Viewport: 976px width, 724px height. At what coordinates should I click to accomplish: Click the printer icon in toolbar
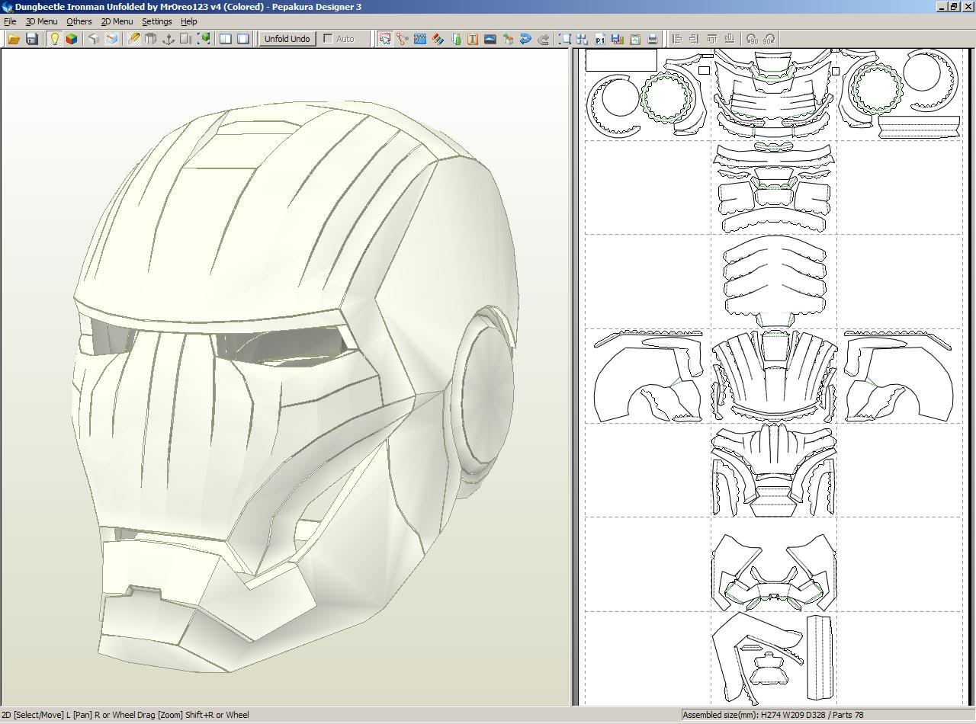point(653,39)
